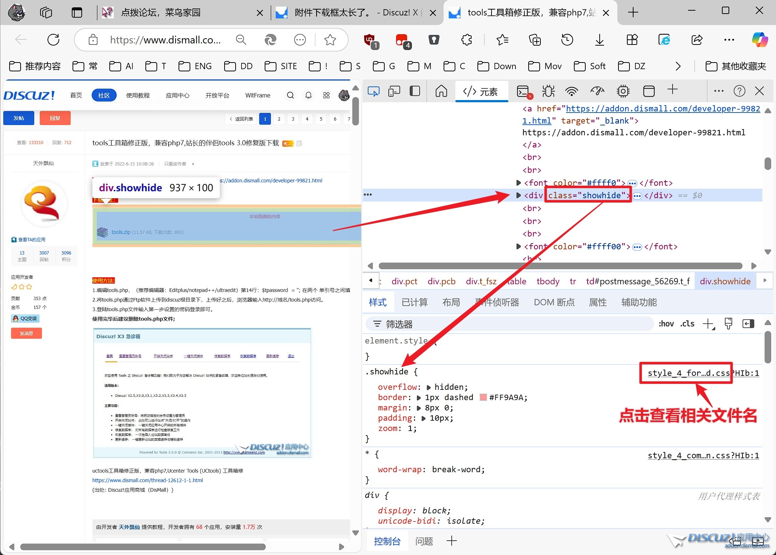Open the Performance gauge icon panel
This screenshot has width=776, height=555.
(597, 91)
